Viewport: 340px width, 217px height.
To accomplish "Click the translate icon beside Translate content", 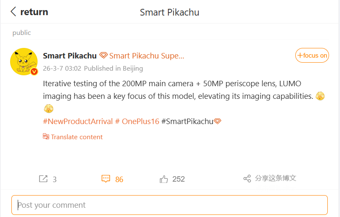I will 46,137.
